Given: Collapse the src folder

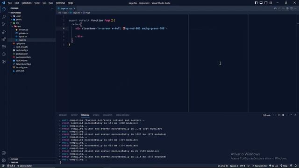Looking at the screenshot, I should click(11, 23).
